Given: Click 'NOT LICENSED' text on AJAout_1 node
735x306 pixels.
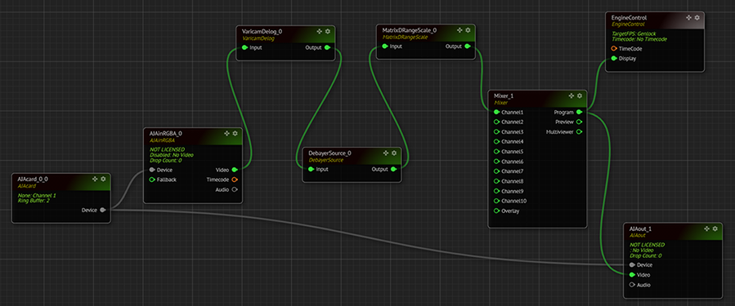Looking at the screenshot, I should click(x=647, y=245).
